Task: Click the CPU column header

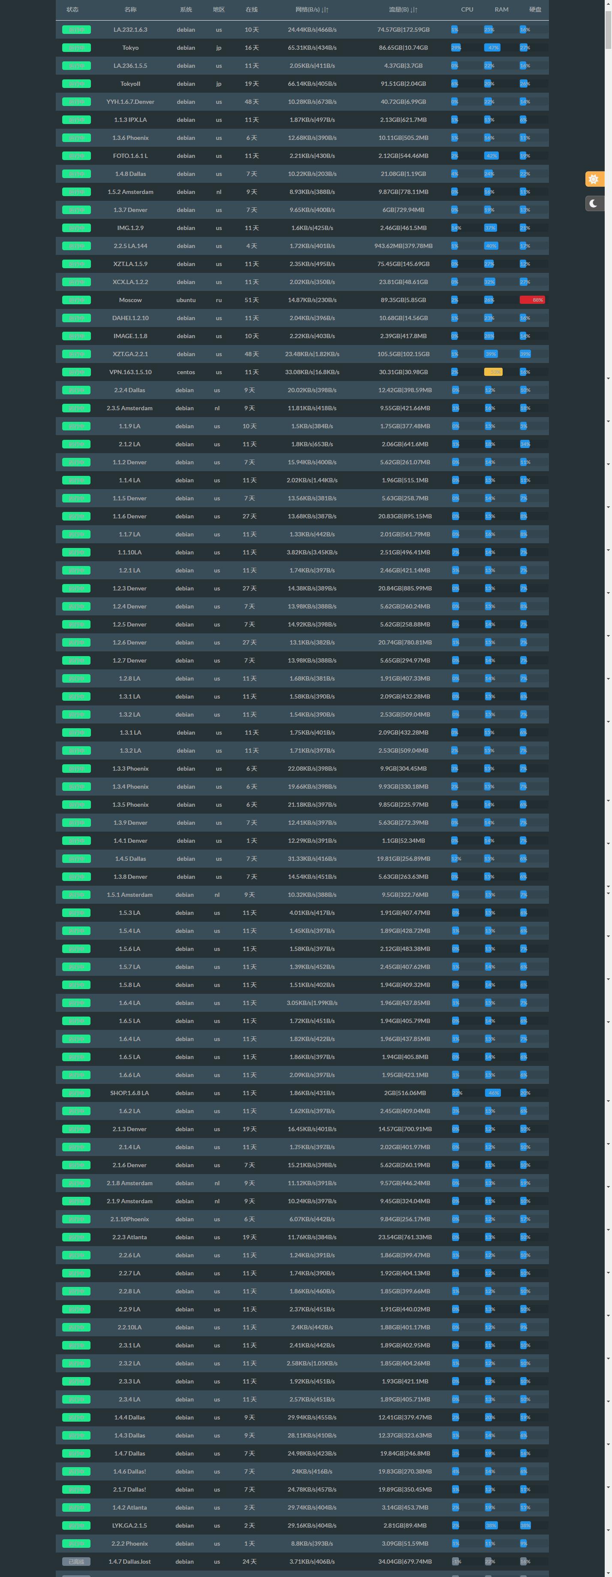Action: coord(467,10)
